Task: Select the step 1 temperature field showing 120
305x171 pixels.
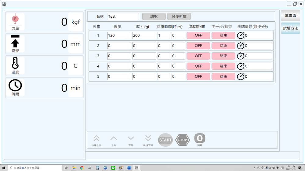Action: [119, 35]
